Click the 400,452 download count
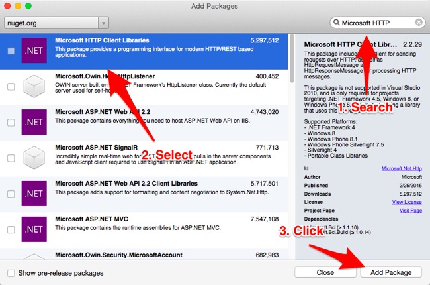 point(267,76)
